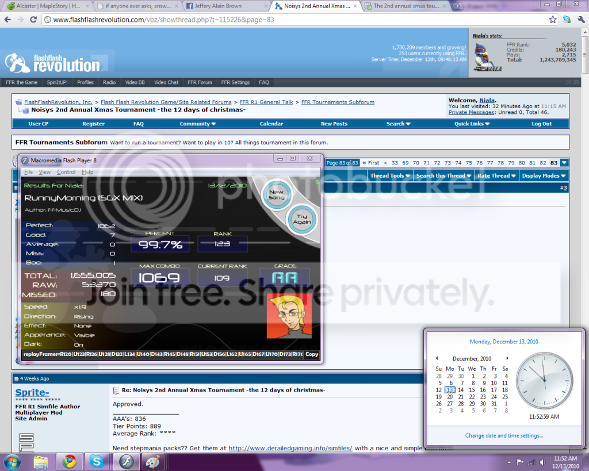This screenshot has height=471, width=589.
Task: Click Change date and time settings
Action: 504,435
